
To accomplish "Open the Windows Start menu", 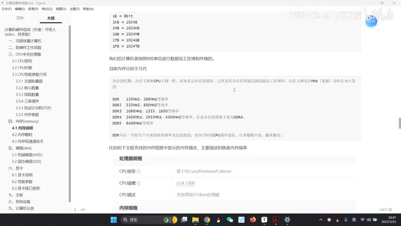I will [x=113, y=219].
